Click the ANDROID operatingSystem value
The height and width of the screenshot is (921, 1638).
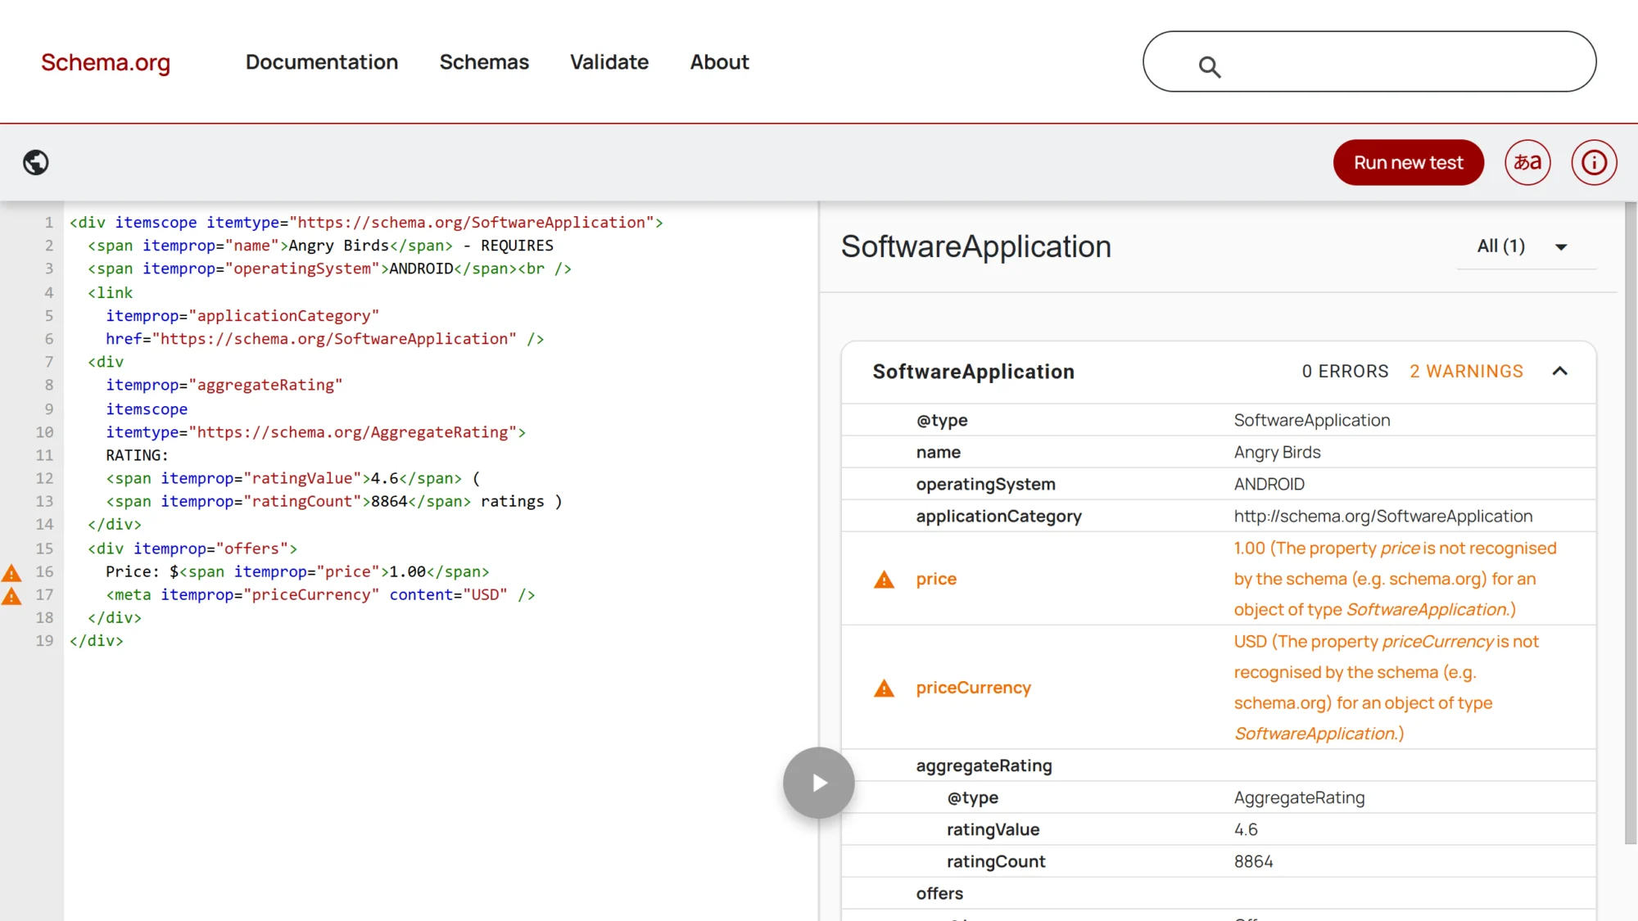click(1269, 484)
